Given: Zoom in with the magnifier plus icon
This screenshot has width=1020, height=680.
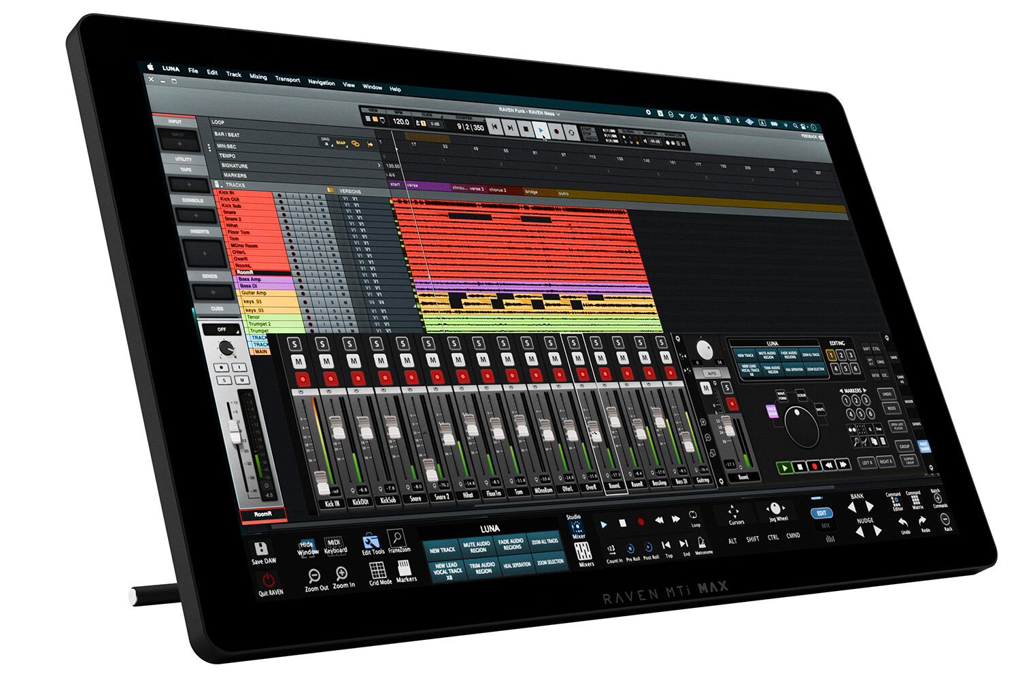Looking at the screenshot, I should click(341, 573).
